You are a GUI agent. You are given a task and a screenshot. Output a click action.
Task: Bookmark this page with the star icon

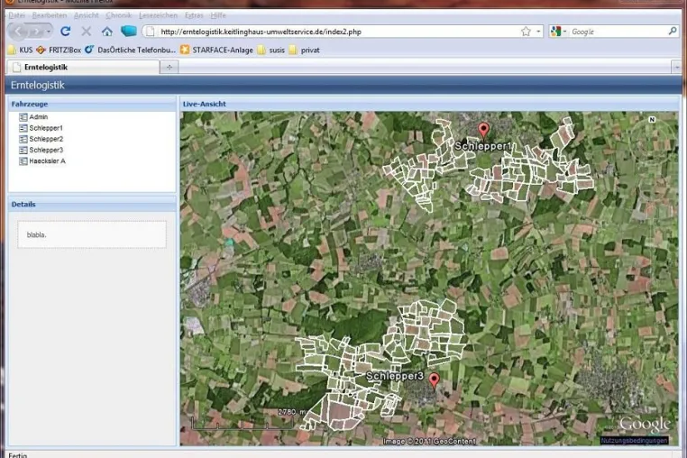tap(526, 32)
